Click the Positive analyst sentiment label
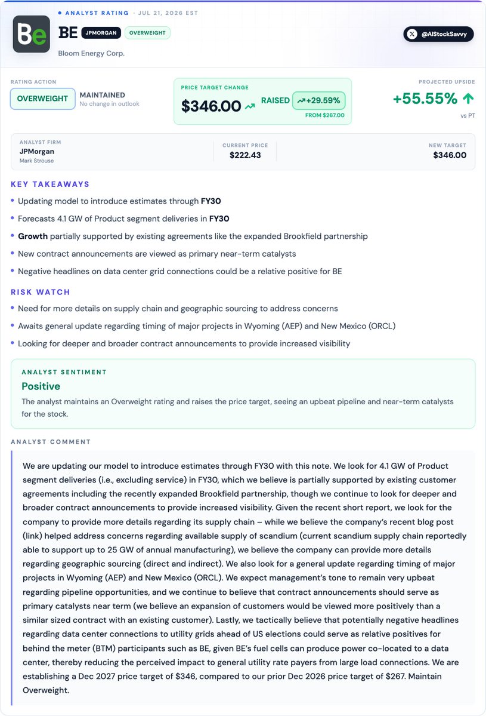 tap(41, 386)
